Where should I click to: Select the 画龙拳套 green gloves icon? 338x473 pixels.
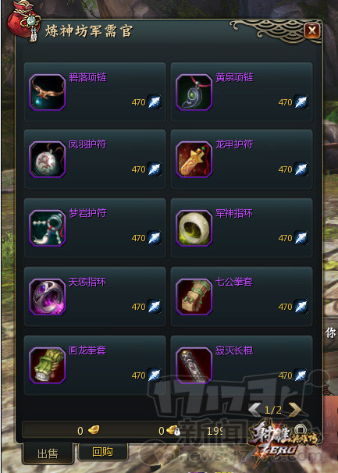tap(48, 365)
